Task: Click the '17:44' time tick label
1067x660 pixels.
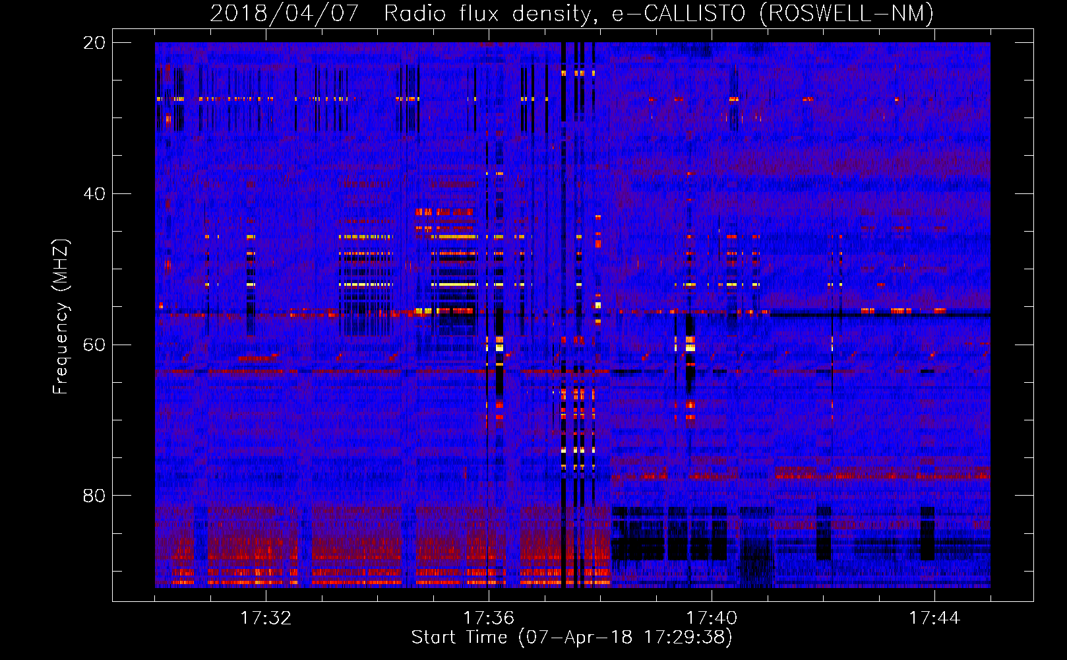Action: pos(934,618)
